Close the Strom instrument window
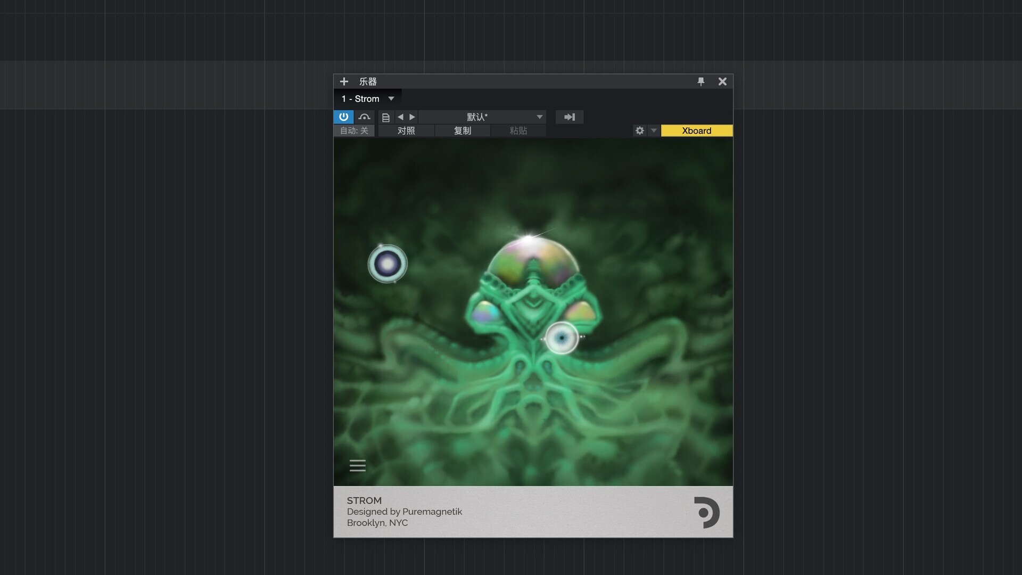The height and width of the screenshot is (575, 1022). click(722, 81)
